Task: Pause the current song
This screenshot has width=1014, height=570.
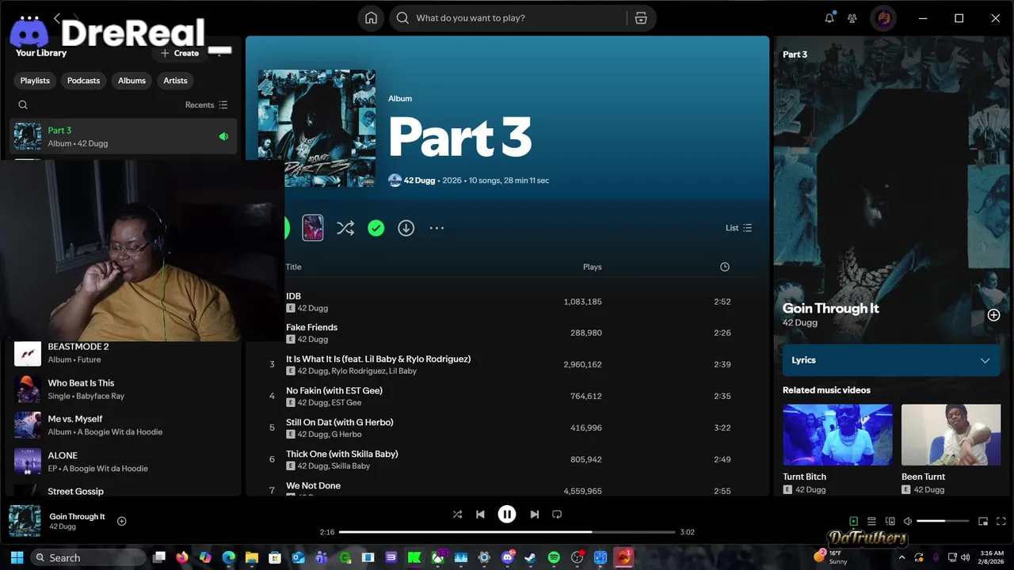Action: 507,514
